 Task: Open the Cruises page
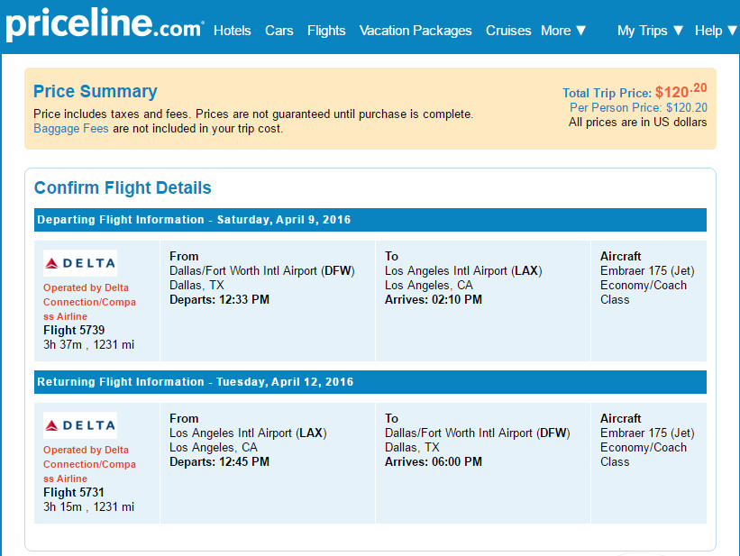[x=508, y=31]
